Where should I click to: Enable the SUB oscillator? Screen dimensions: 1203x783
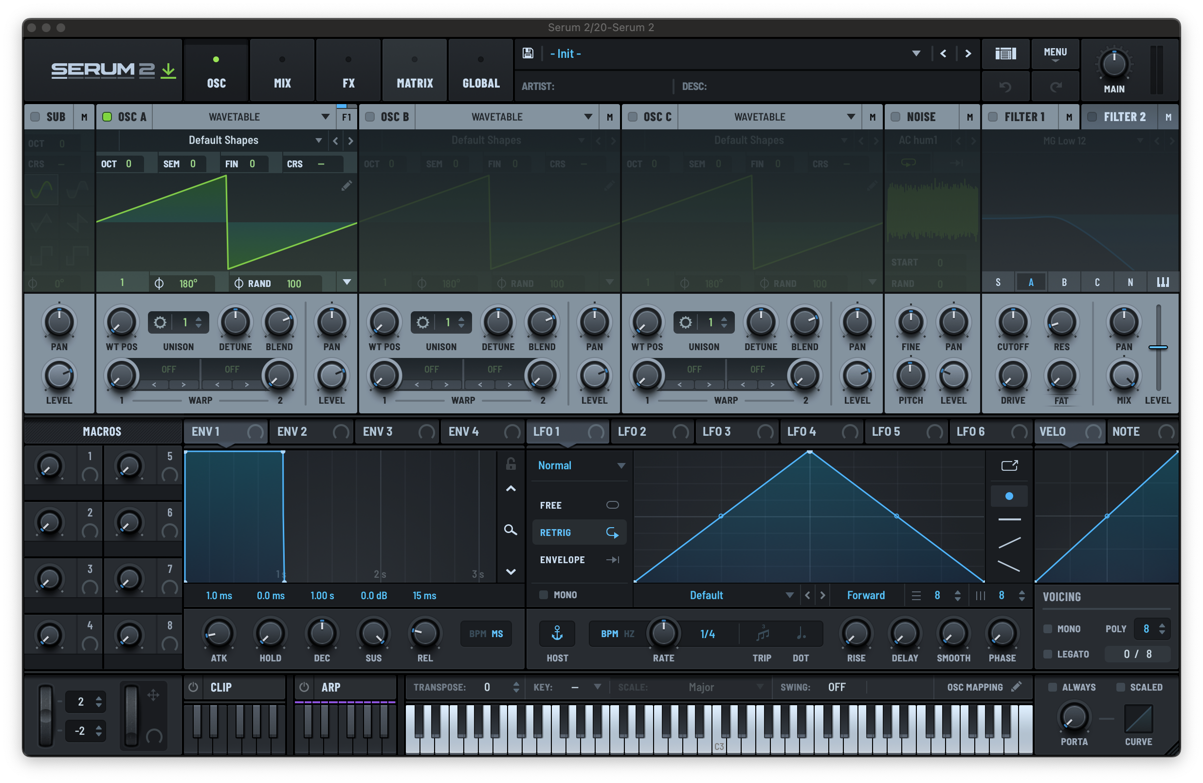click(35, 117)
